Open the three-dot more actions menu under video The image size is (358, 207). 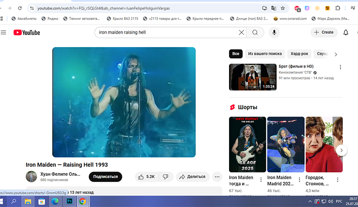217,177
